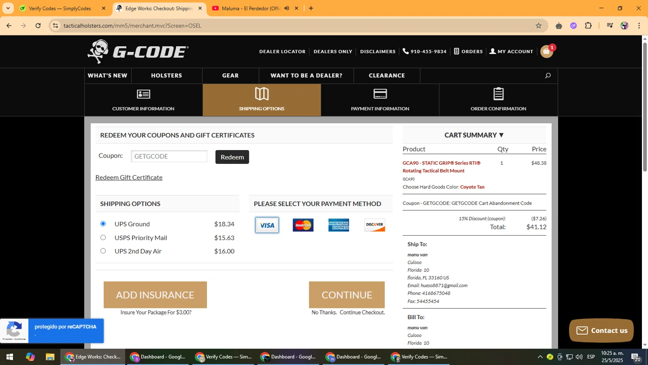
Task: Open tab search dropdown arrow
Action: (8, 8)
